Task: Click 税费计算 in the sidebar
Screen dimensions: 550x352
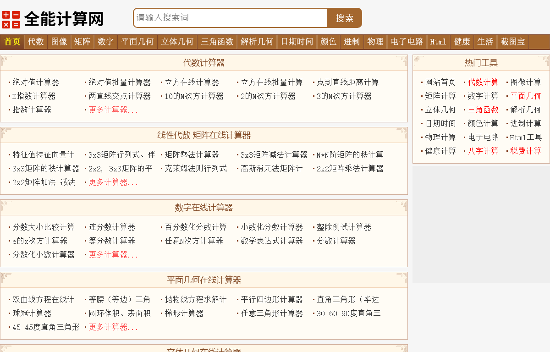Action: (526, 150)
